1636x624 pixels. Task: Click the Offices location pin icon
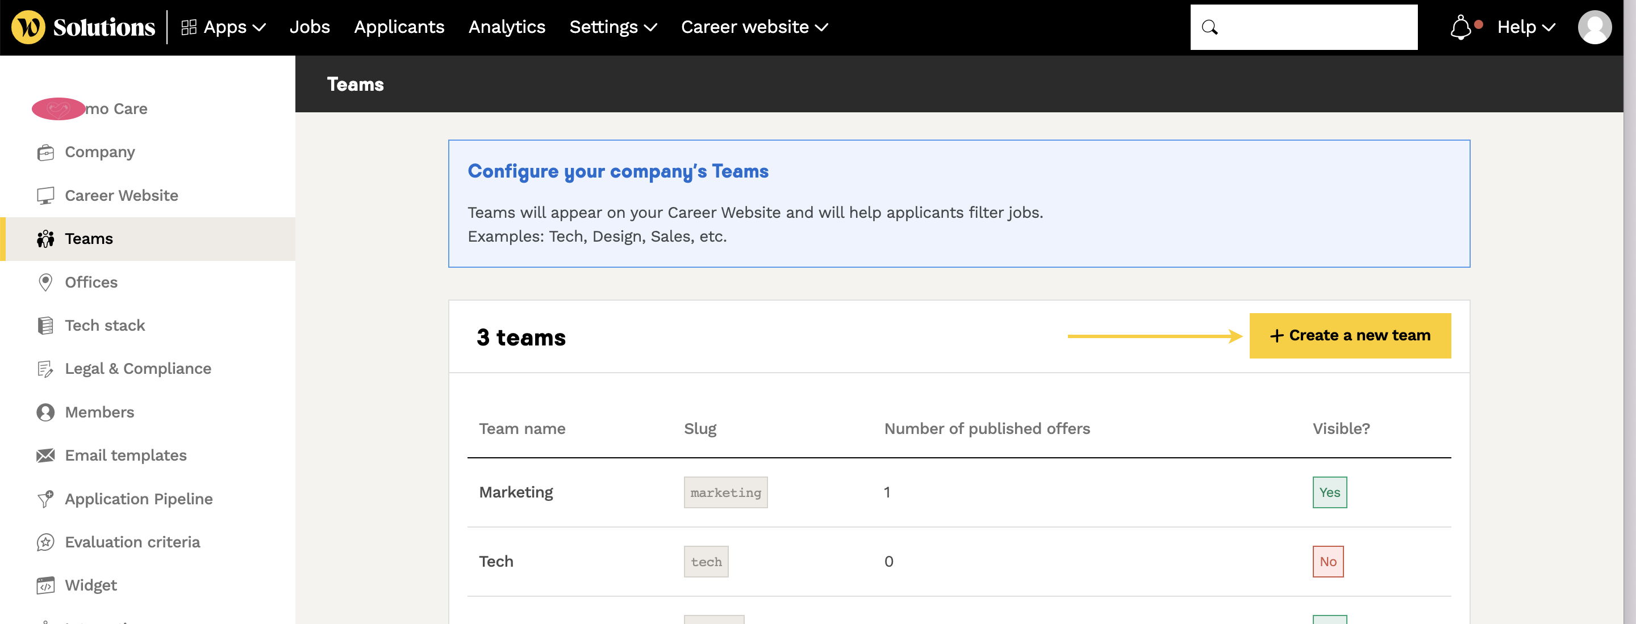tap(45, 282)
